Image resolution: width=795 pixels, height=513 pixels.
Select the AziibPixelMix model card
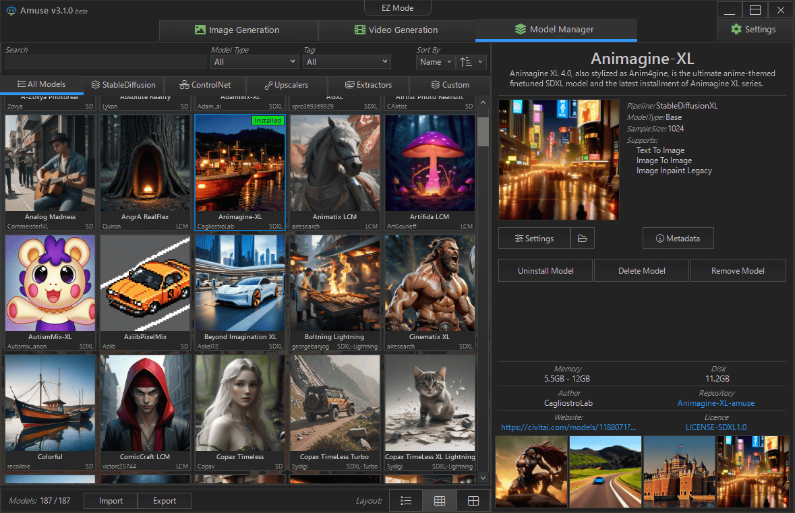pos(145,293)
